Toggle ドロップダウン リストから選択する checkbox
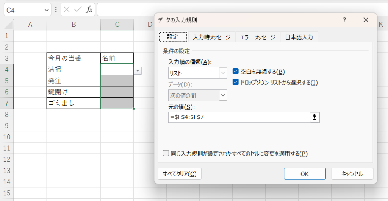The image size is (388, 201). [235, 82]
